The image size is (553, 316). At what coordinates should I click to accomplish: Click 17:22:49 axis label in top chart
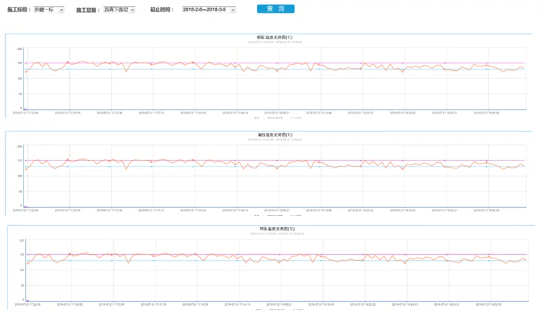(25, 113)
